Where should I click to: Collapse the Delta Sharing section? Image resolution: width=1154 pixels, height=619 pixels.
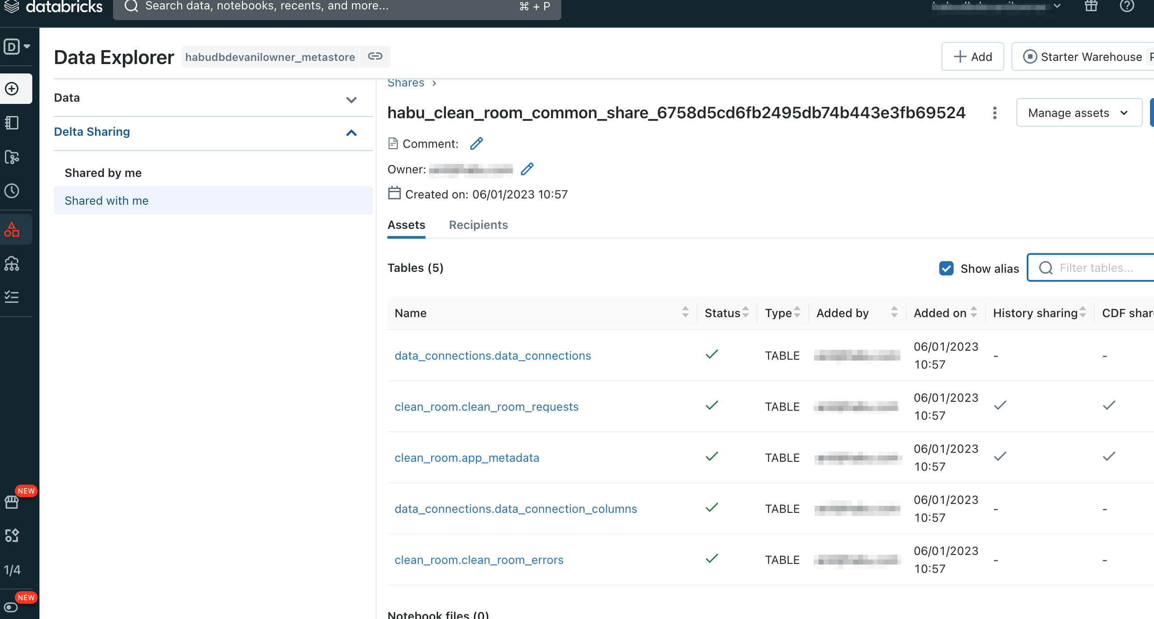tap(351, 133)
